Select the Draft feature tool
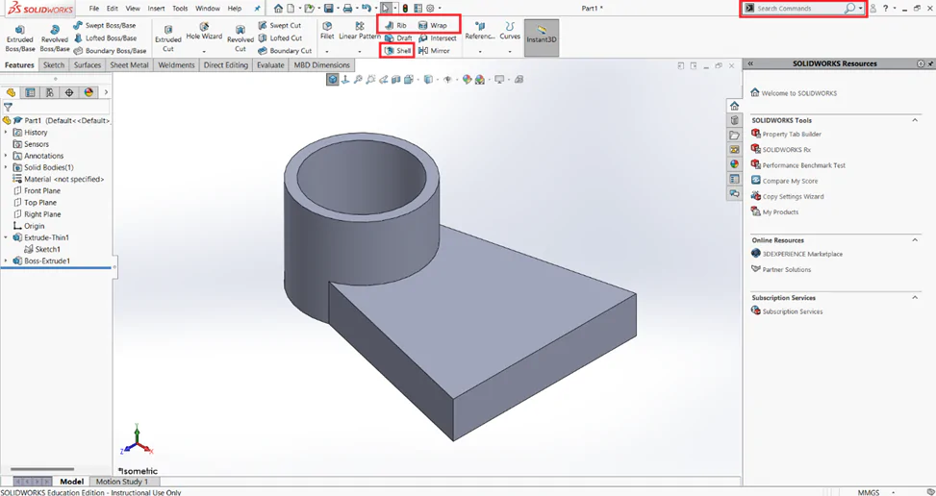936x496 pixels. tap(398, 38)
